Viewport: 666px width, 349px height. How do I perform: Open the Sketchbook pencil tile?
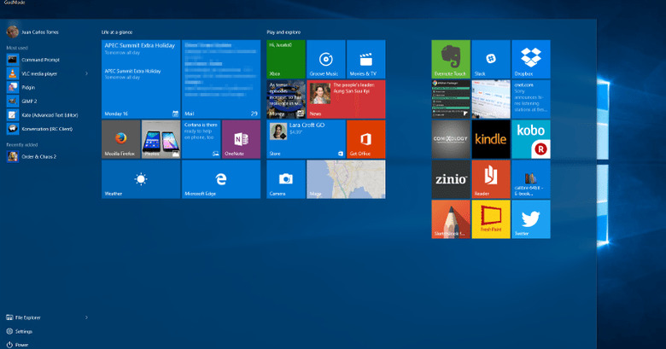[x=451, y=219]
